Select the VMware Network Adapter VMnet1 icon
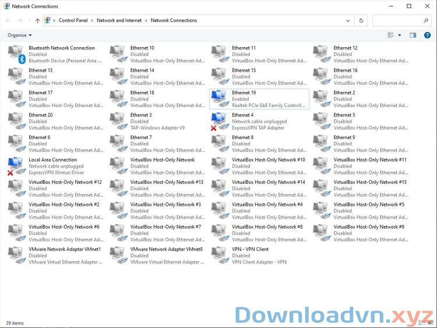The width and height of the screenshot is (437, 328). point(17,255)
